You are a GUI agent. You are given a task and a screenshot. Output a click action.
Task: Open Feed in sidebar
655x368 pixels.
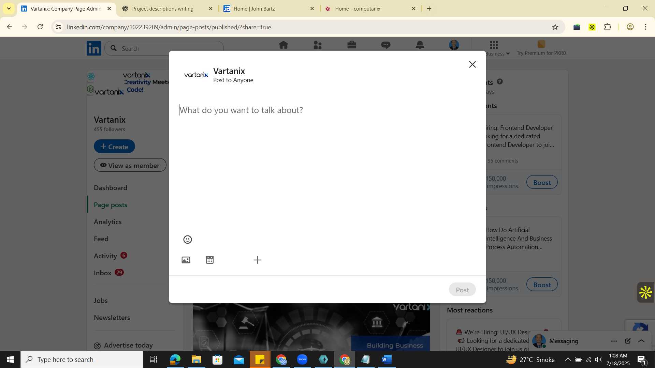point(101,239)
